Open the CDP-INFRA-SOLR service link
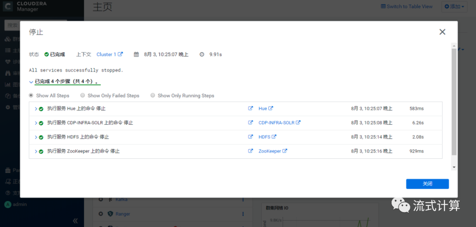Screen dimensions: 476x227 coord(279,122)
